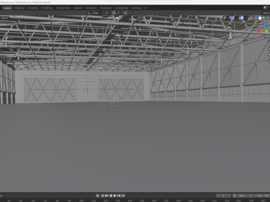Click frame 150 on timeline ruler
Screen dimensions: 270x202
(142, 200)
